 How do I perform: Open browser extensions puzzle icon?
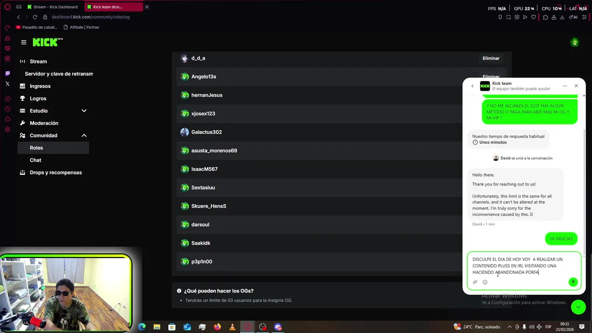tap(545, 17)
